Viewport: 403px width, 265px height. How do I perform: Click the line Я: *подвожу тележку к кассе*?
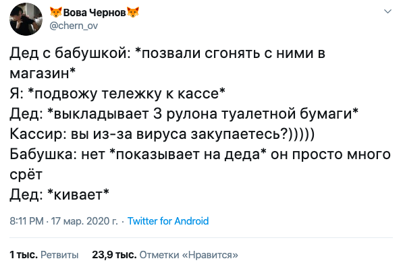click(117, 94)
